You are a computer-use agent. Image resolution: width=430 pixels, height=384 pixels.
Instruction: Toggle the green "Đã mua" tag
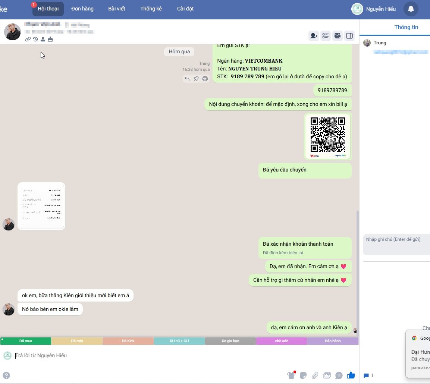tap(26, 341)
